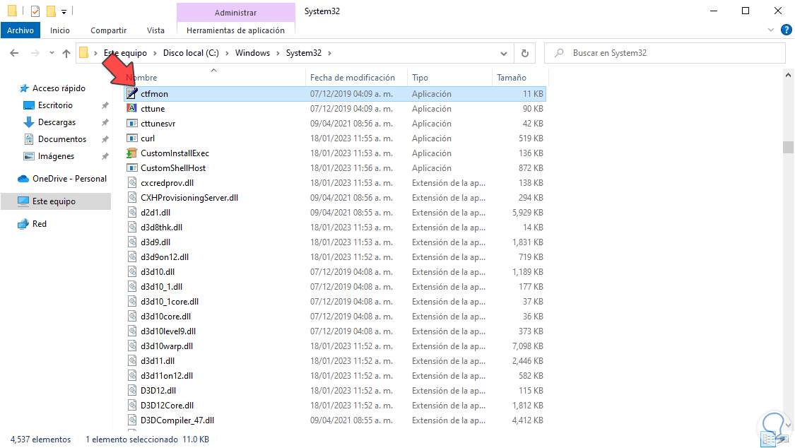The height and width of the screenshot is (448, 795).
Task: Open recent locations dropdown arrow
Action: [x=52, y=53]
